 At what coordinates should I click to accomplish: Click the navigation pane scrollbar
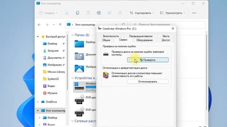click(x=67, y=63)
